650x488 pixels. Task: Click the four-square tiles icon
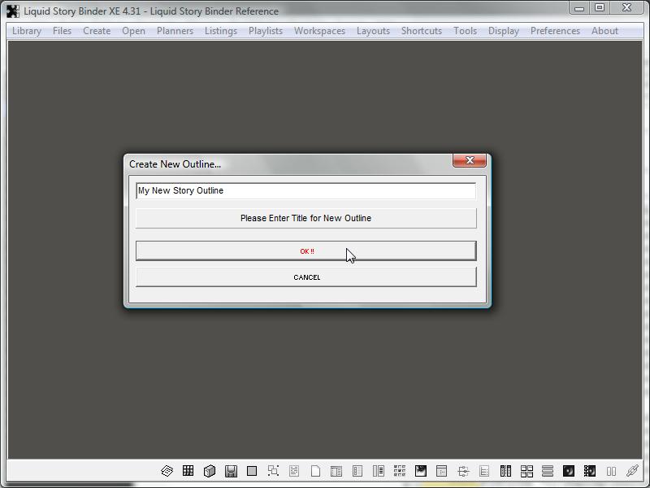pyautogui.click(x=526, y=471)
